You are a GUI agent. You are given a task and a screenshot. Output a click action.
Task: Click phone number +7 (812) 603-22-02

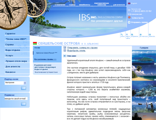coord(141,11)
